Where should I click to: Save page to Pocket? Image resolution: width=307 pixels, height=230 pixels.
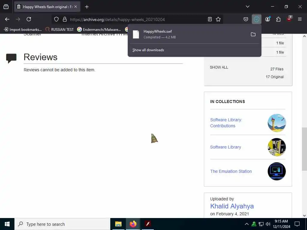tap(246, 19)
